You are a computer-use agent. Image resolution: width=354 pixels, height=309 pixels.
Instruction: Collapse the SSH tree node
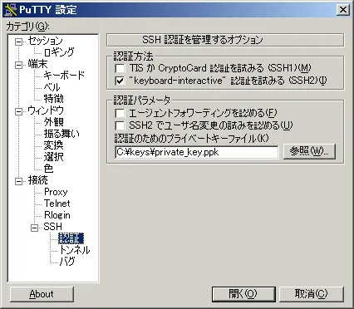[34, 228]
